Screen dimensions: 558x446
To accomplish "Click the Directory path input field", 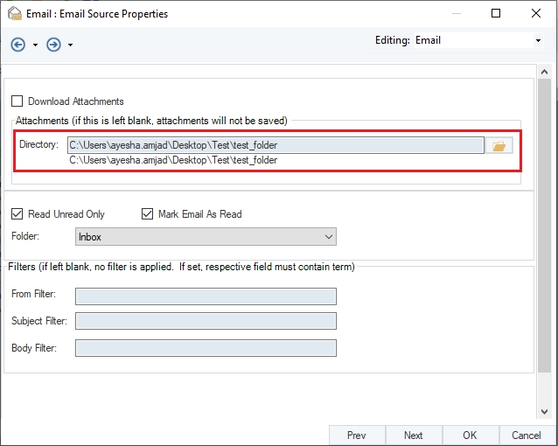I will pos(275,145).
